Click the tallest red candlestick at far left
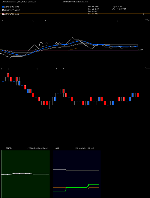This screenshot has width=150, height=198. click(x=8, y=75)
